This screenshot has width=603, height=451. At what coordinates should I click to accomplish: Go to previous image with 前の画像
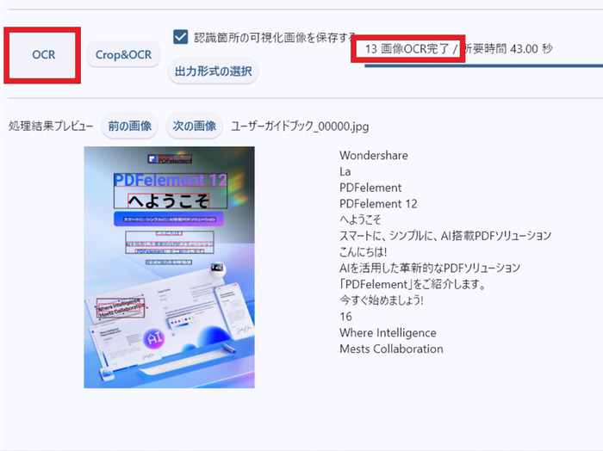click(129, 126)
